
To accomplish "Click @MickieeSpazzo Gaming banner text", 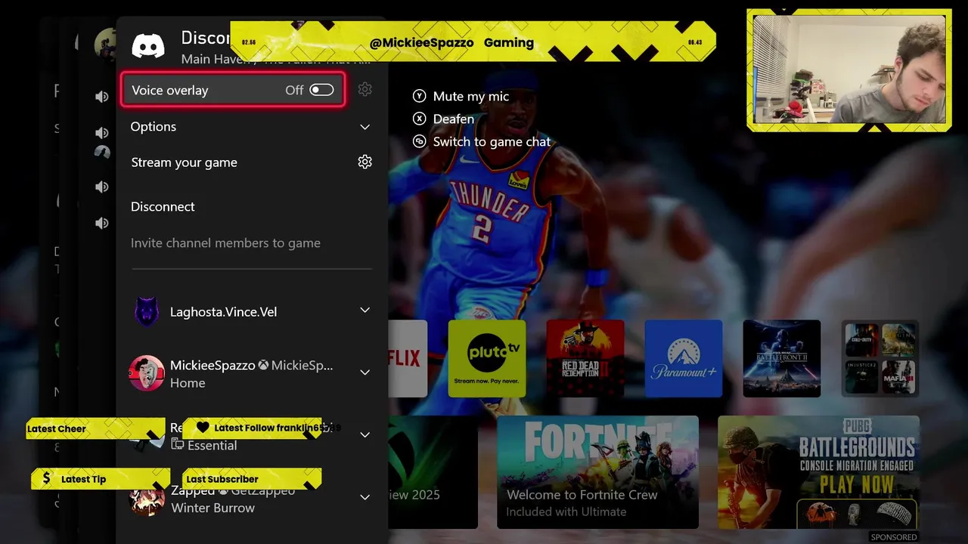I will [x=451, y=42].
